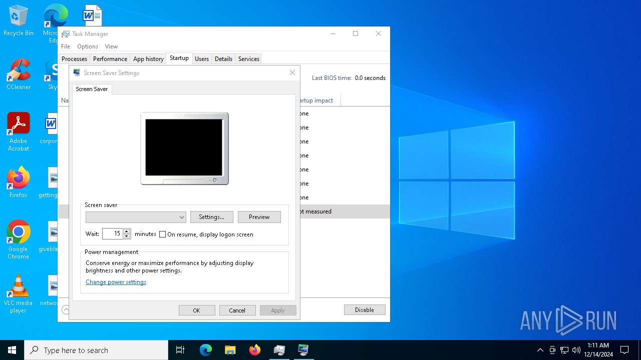The height and width of the screenshot is (360, 641).
Task: Switch to the Users tab
Action: tap(202, 59)
